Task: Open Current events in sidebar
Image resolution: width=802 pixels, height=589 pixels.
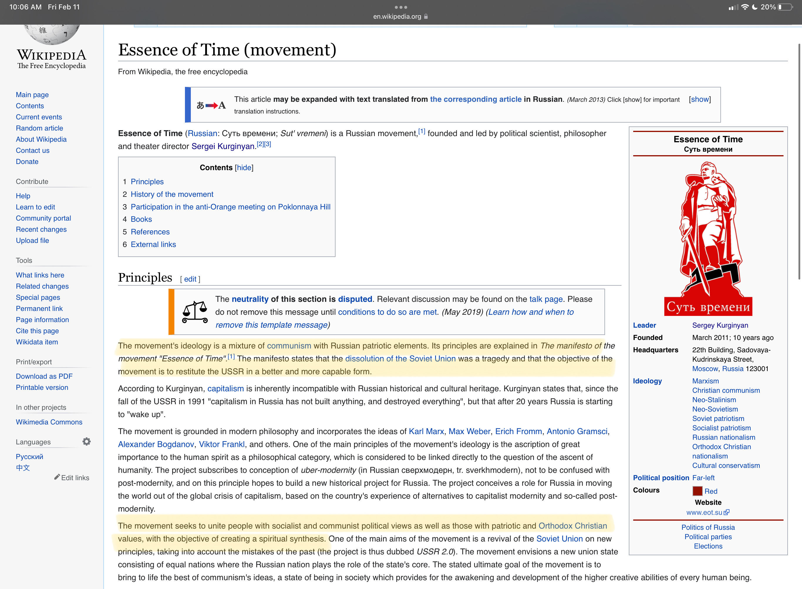Action: point(39,117)
